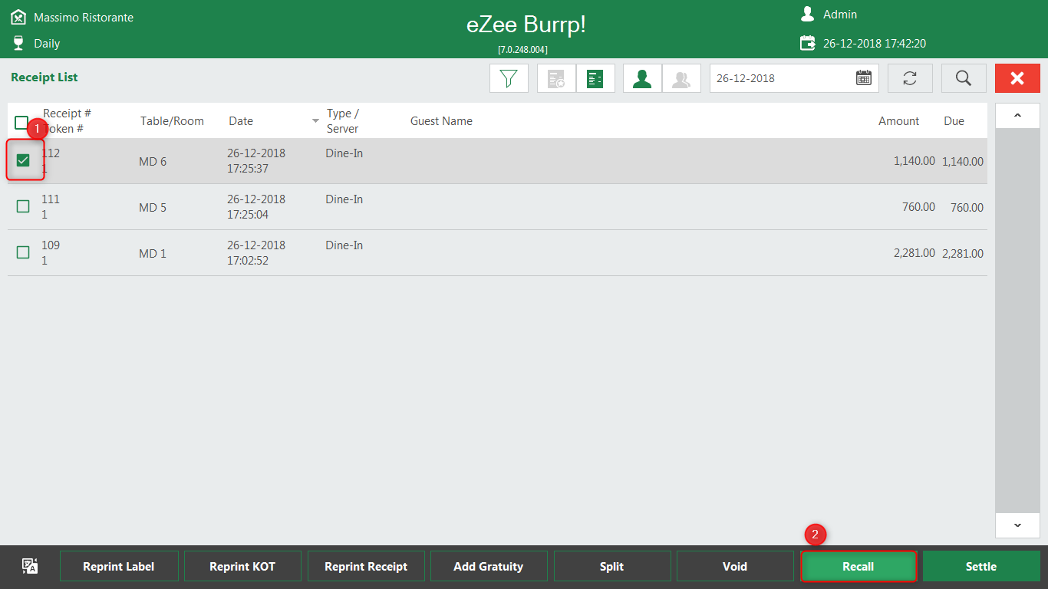Click time 17:02:52 date cell
Viewport: 1048px width, 589px height.
pos(248,261)
